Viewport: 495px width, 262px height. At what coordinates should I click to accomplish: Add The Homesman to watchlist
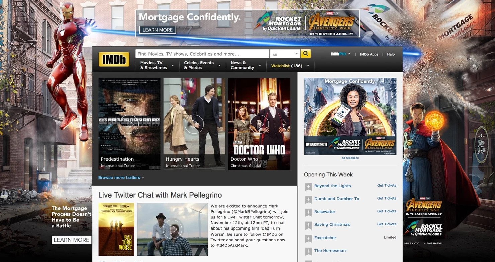[x=309, y=251]
